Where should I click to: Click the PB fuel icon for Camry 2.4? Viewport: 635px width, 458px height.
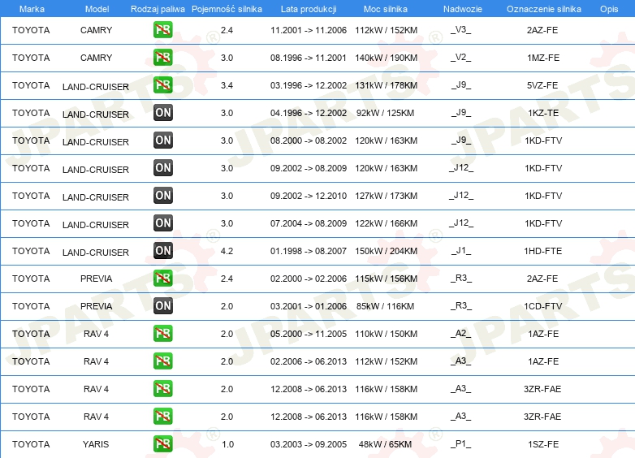(162, 30)
